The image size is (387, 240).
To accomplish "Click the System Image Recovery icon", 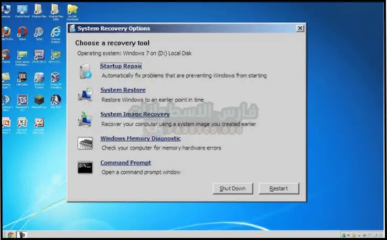I will pos(85,119).
